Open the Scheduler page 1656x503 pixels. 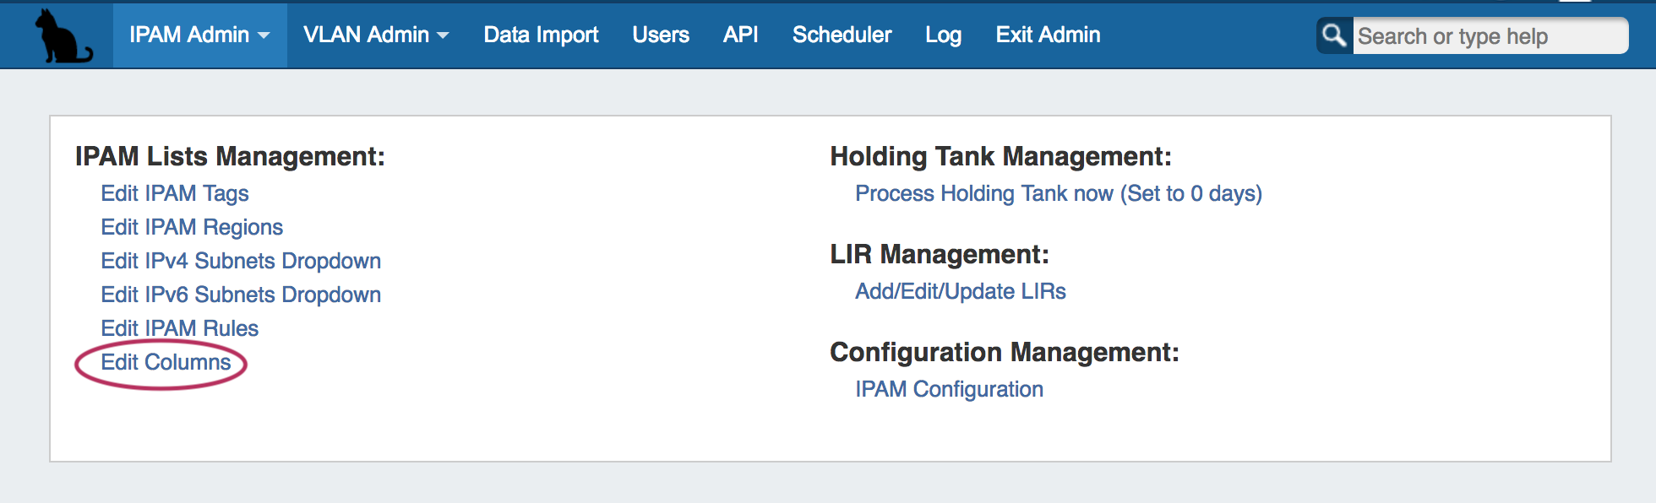[842, 35]
